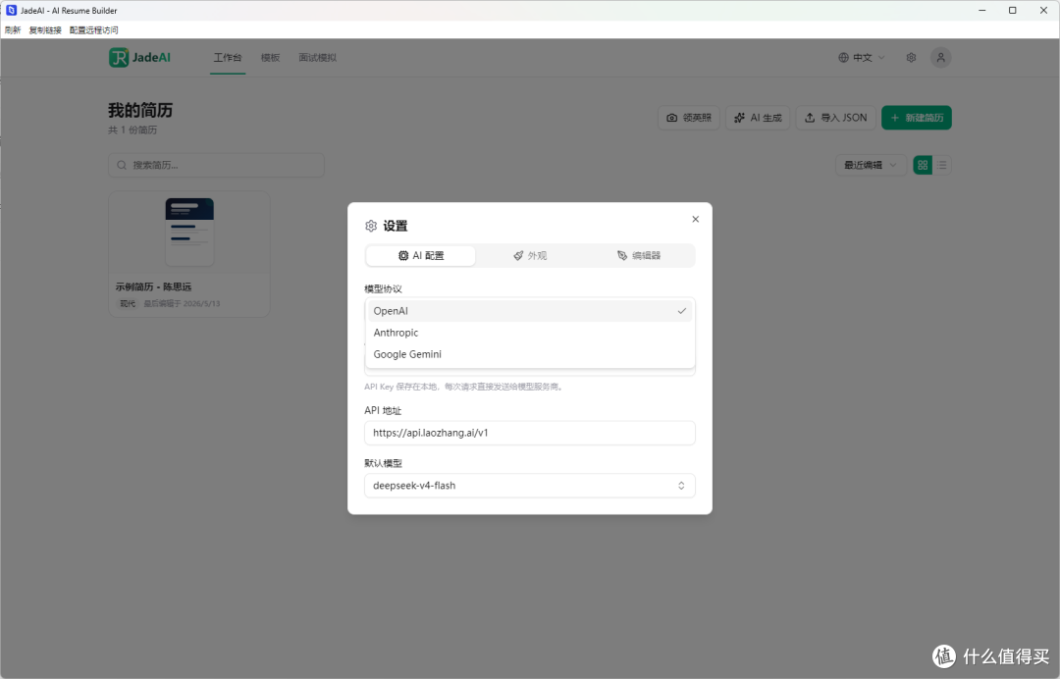
Task: Maximize the JadeAI window
Action: pos(1012,10)
